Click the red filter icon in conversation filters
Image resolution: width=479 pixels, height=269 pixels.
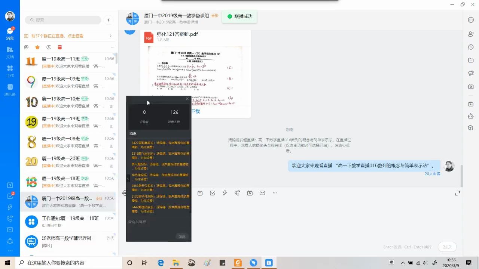pyautogui.click(x=60, y=47)
